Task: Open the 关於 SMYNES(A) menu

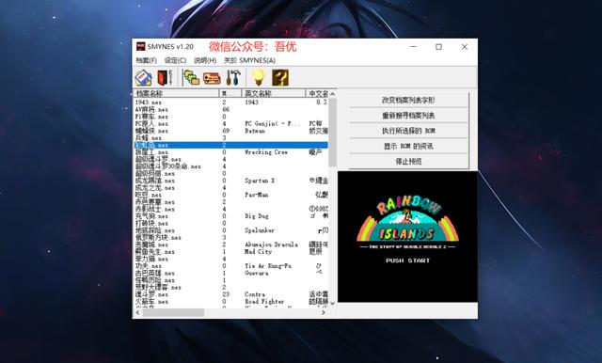Action: [249, 60]
